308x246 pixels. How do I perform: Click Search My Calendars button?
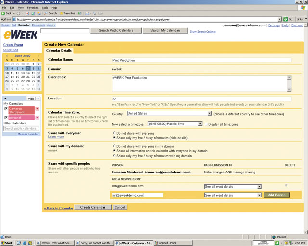pyautogui.click(x=166, y=30)
